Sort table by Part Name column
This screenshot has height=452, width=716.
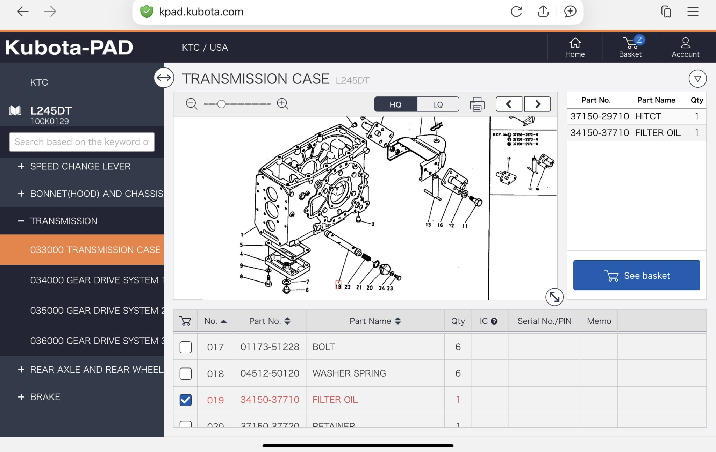tap(375, 321)
